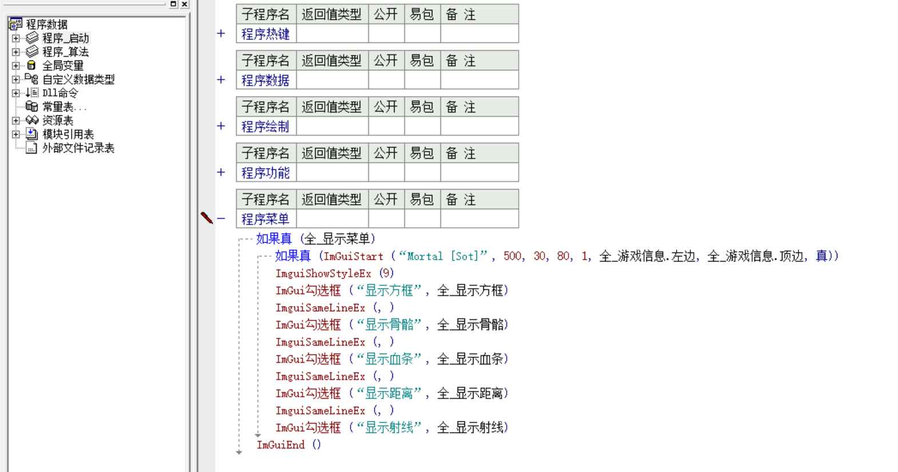This screenshot has height=472, width=898.
Task: Click the 程序数据 root node icon
Action: pyautogui.click(x=15, y=24)
